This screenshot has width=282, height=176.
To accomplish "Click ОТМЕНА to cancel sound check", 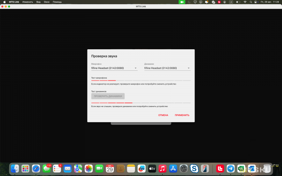I will (163, 115).
